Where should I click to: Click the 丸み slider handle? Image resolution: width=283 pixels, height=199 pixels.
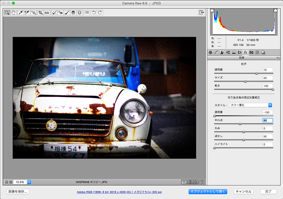tap(244, 132)
